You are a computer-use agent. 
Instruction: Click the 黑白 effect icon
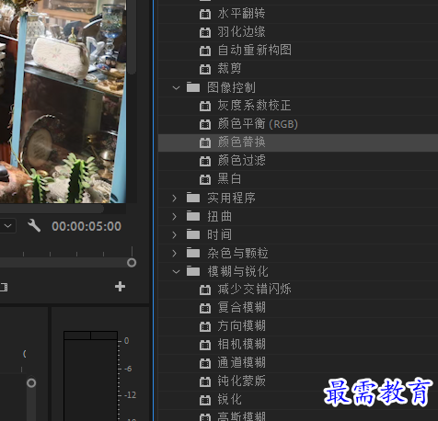coord(205,179)
